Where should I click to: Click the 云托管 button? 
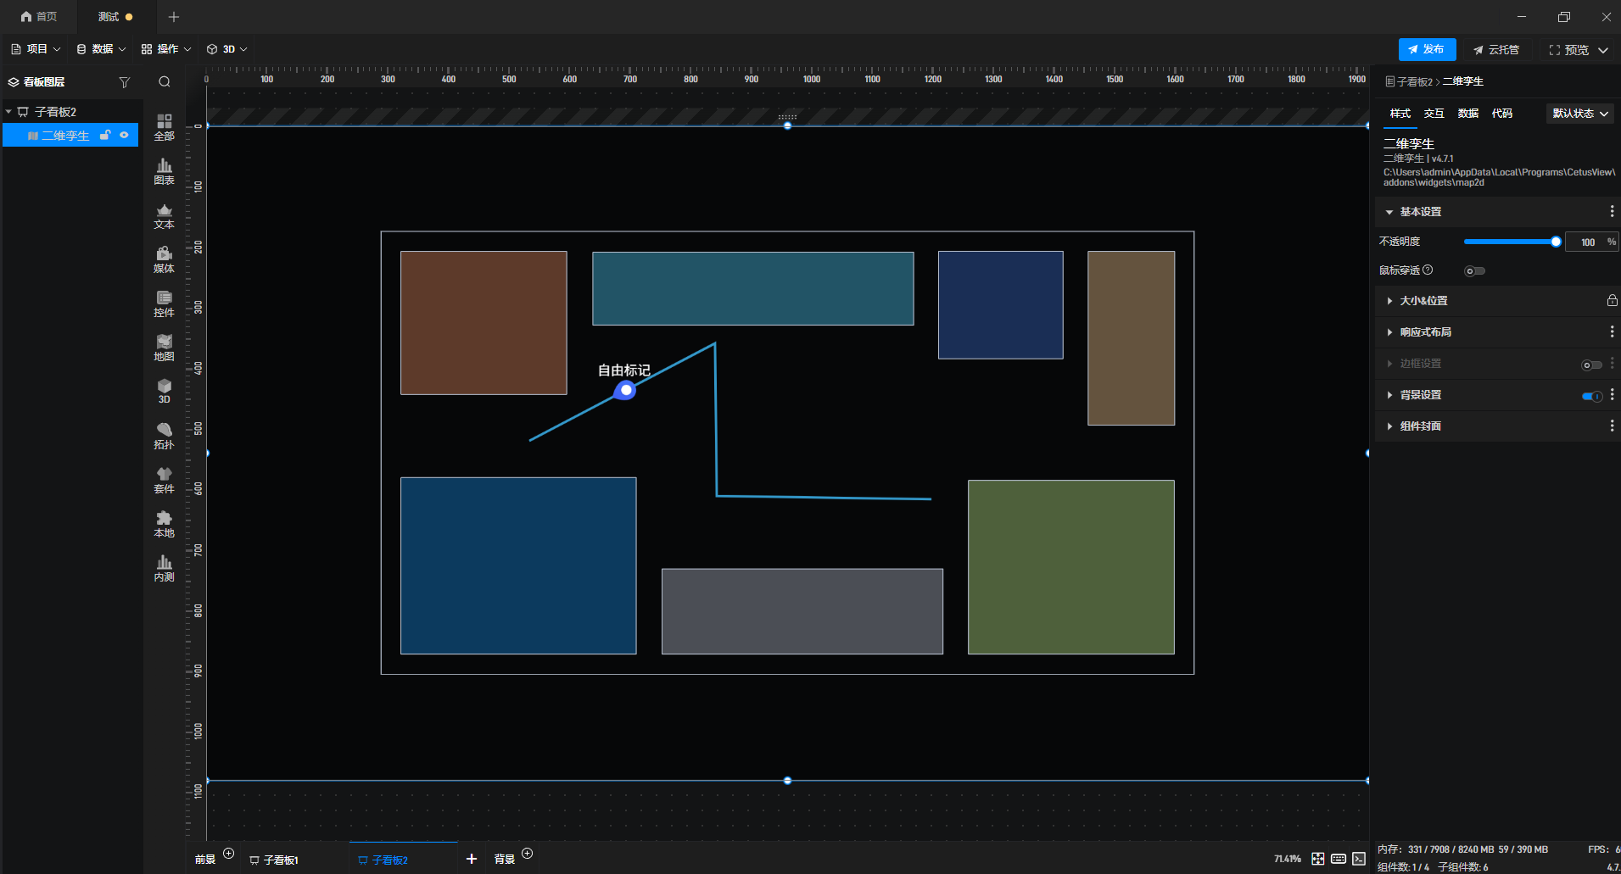[1496, 50]
